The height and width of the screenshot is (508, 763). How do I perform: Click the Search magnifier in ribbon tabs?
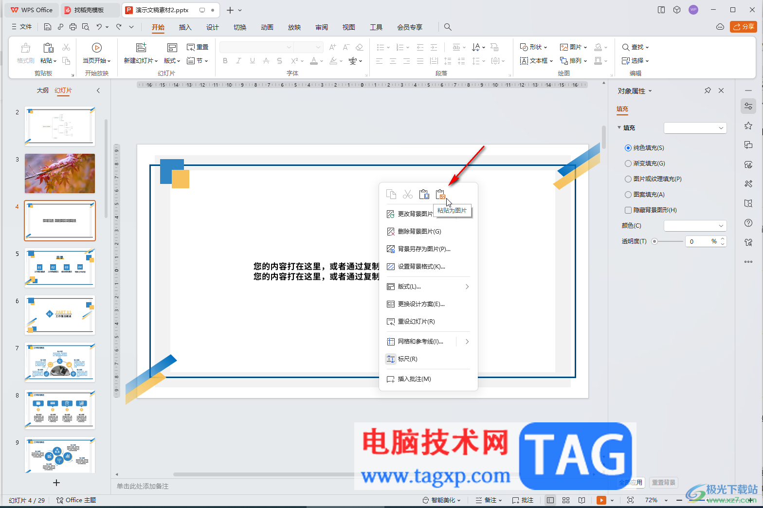(448, 27)
